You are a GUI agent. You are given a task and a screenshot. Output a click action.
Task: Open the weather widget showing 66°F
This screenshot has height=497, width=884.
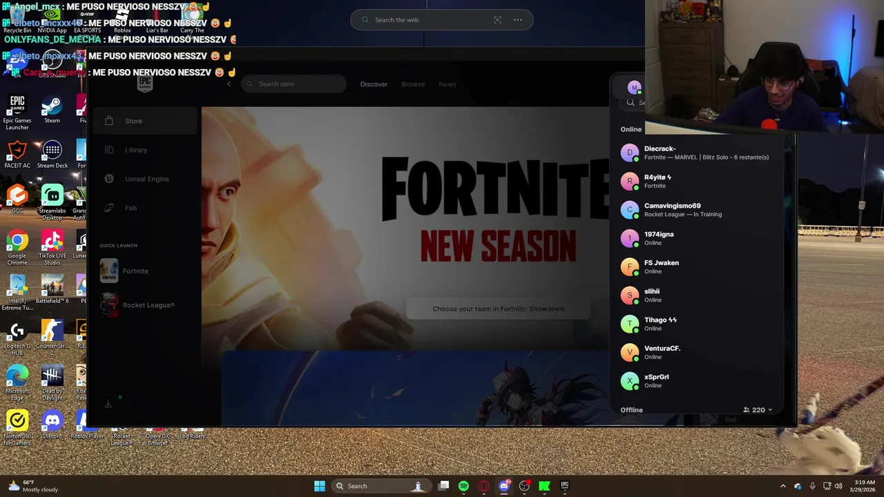pos(33,486)
